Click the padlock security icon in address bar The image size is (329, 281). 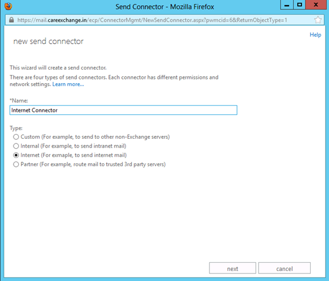12,20
